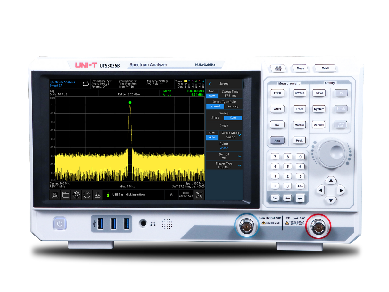The image size is (389, 292).
Task: Click the save/download icon in status bar
Action: (98, 195)
